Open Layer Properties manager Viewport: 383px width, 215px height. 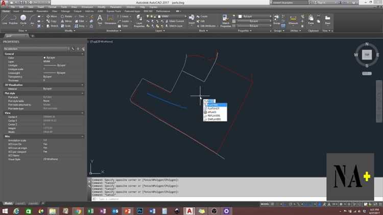(139, 20)
